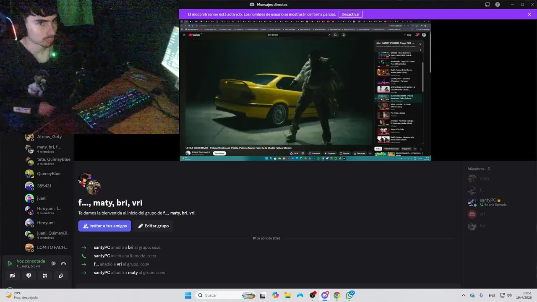This screenshot has height=302, width=537.
Task: Open the tete, QuimeyBlue group chat
Action: (48, 161)
